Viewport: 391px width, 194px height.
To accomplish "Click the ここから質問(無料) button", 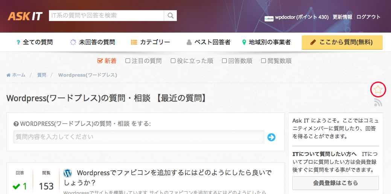I will pos(342,42).
